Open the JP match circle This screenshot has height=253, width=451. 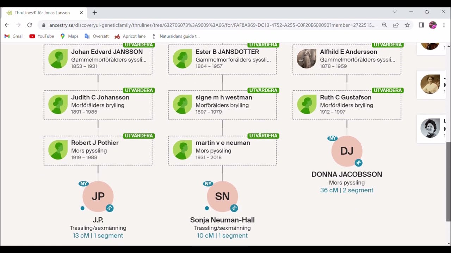tap(98, 196)
